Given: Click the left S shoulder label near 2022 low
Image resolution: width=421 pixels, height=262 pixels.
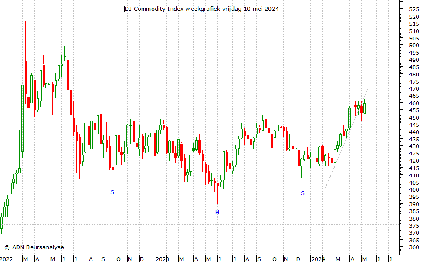Looking at the screenshot, I should pyautogui.click(x=112, y=192).
